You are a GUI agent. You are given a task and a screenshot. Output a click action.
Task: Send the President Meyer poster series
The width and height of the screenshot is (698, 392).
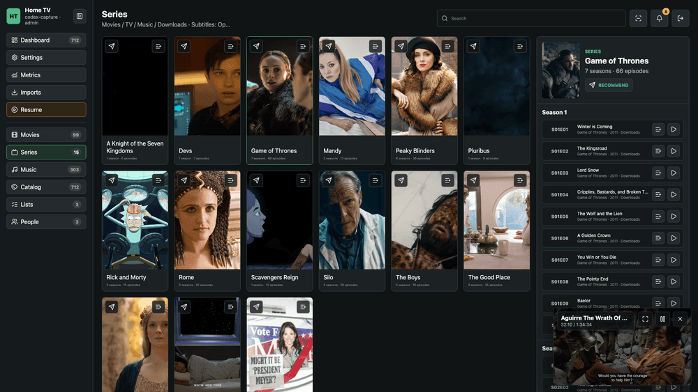coord(256,307)
